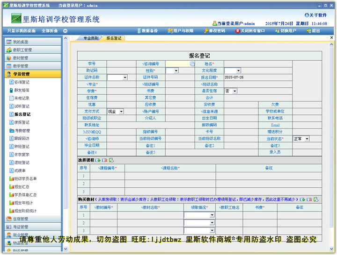The height and width of the screenshot is (255, 337).
Task: Open 成绩单 in sidebar
Action: [17, 171]
